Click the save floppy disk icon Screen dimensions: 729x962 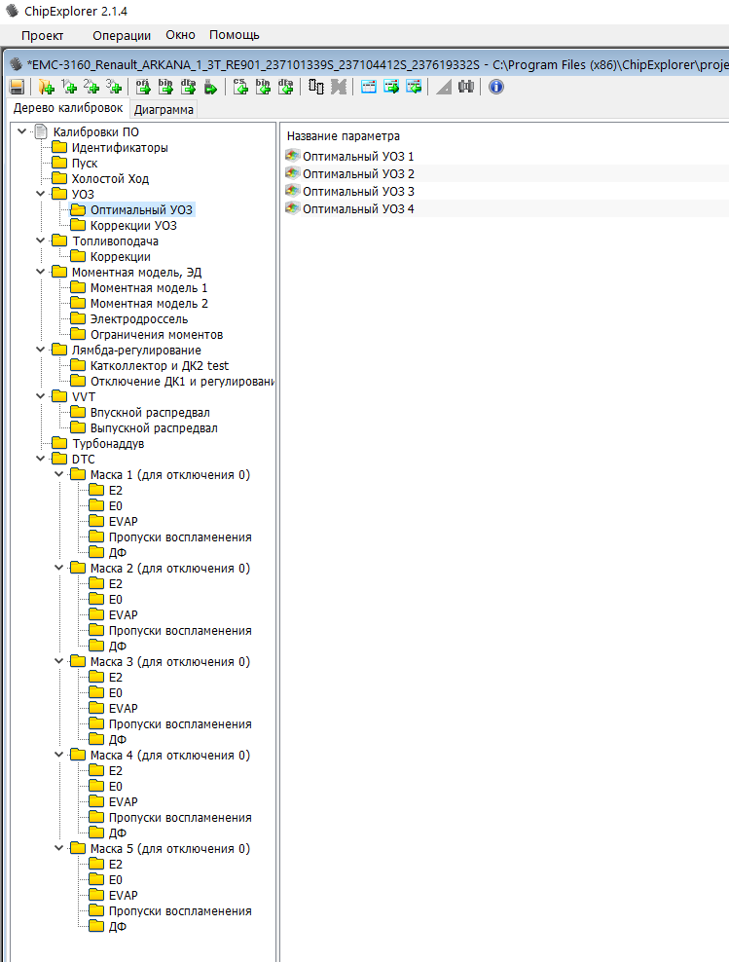(x=17, y=87)
